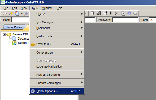The height and width of the screenshot is (100, 156).
Task: Click the connect plug toolbar icon
Action: point(27,13)
